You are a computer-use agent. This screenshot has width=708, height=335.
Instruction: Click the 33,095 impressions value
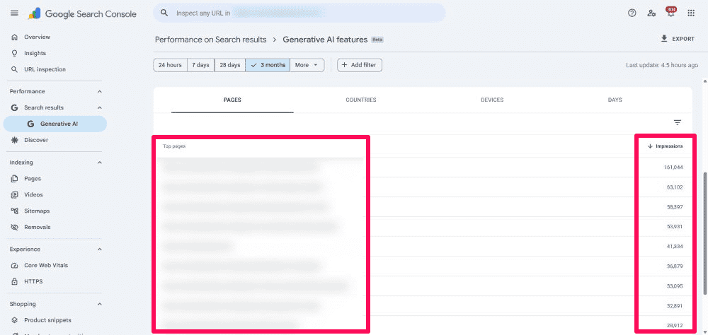[675, 286]
